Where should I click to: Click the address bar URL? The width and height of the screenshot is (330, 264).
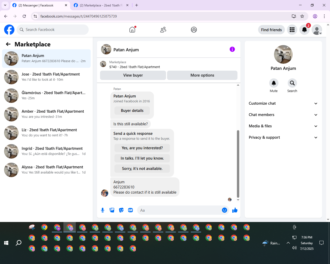tap(79, 16)
